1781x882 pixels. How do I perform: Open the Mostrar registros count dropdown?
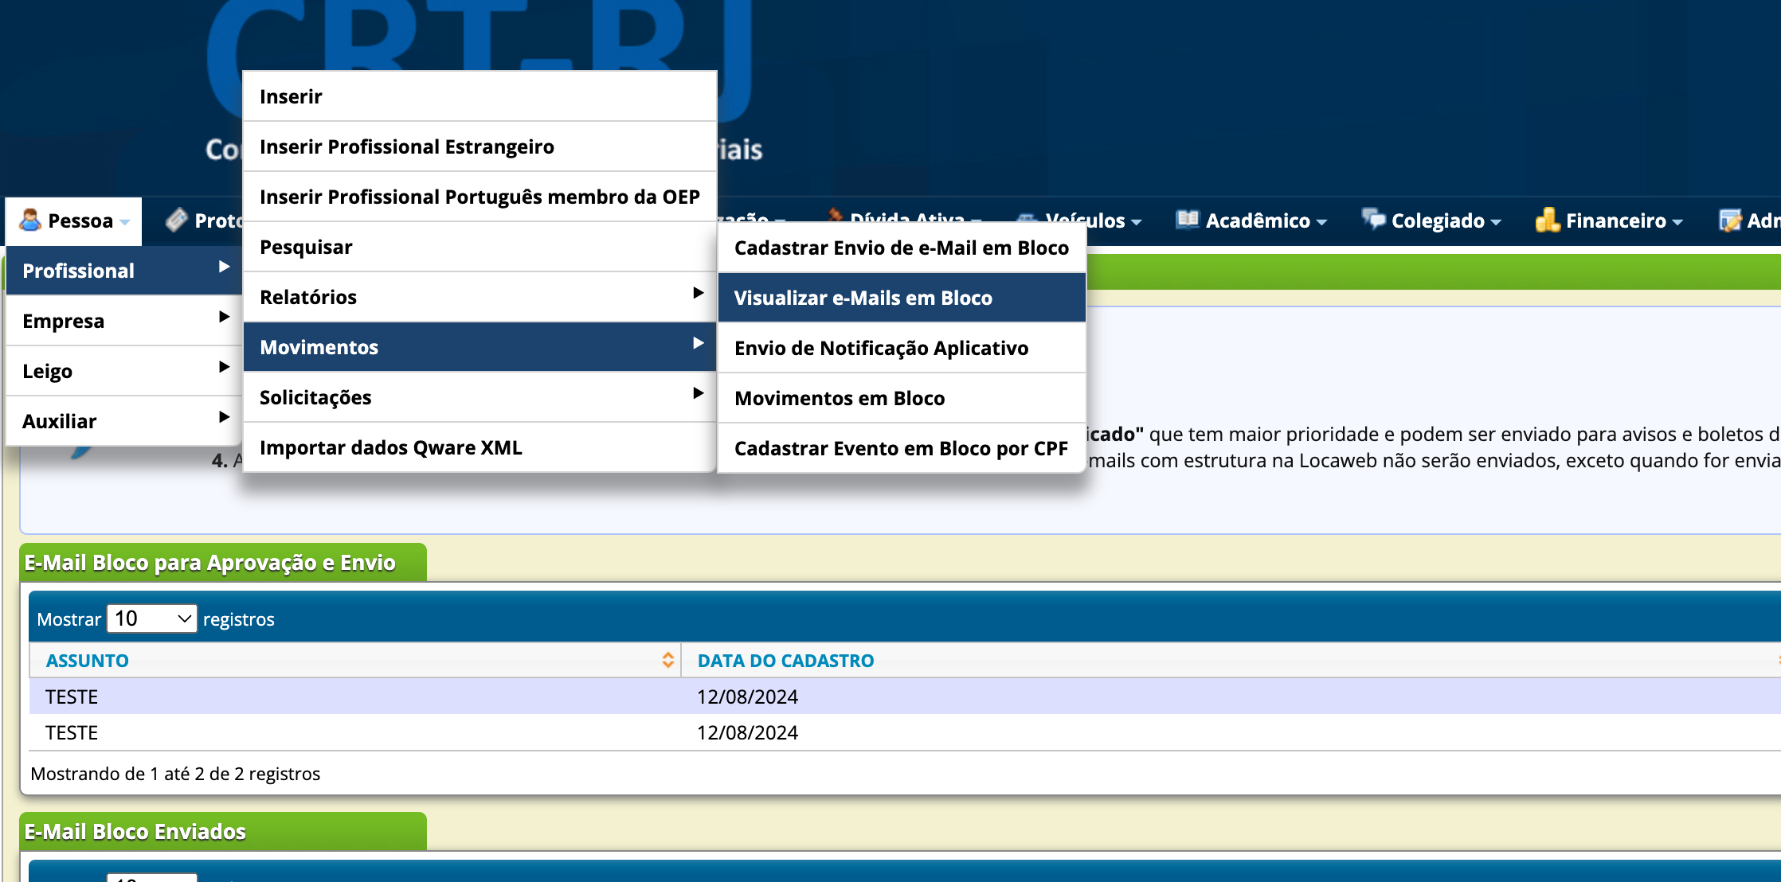point(152,619)
